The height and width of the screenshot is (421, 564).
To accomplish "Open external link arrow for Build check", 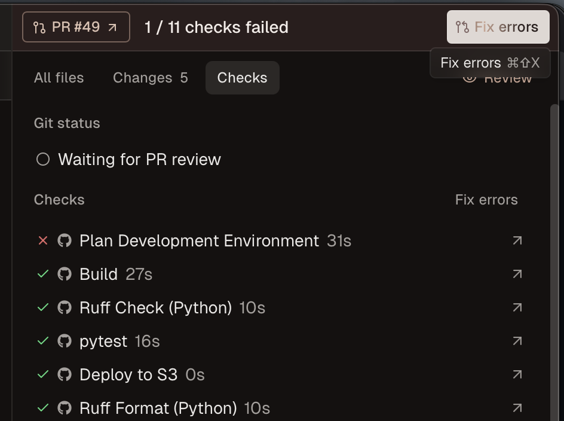I will point(517,274).
